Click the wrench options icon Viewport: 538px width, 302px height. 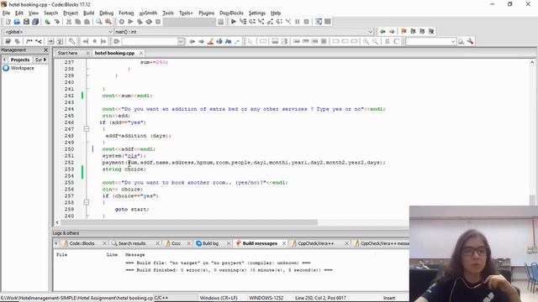click(x=470, y=41)
